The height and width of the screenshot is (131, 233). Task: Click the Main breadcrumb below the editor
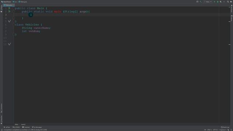pyautogui.click(x=16, y=124)
